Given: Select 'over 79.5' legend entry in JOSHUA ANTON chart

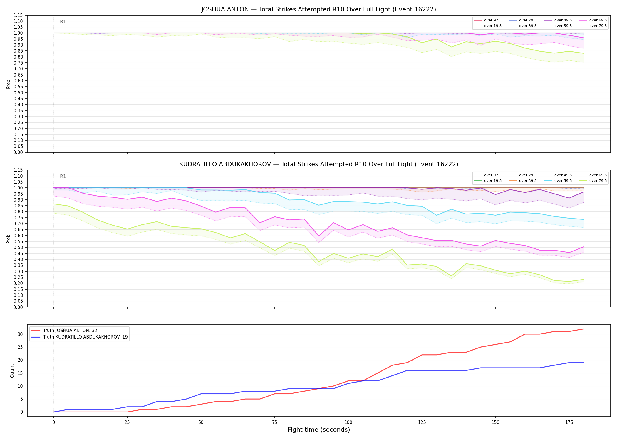Looking at the screenshot, I should click(x=593, y=26).
